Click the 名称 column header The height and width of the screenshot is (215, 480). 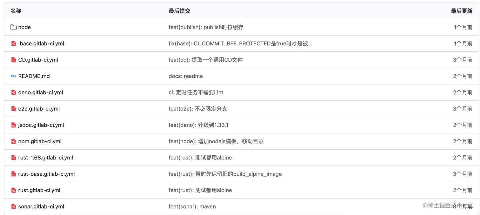tap(16, 11)
